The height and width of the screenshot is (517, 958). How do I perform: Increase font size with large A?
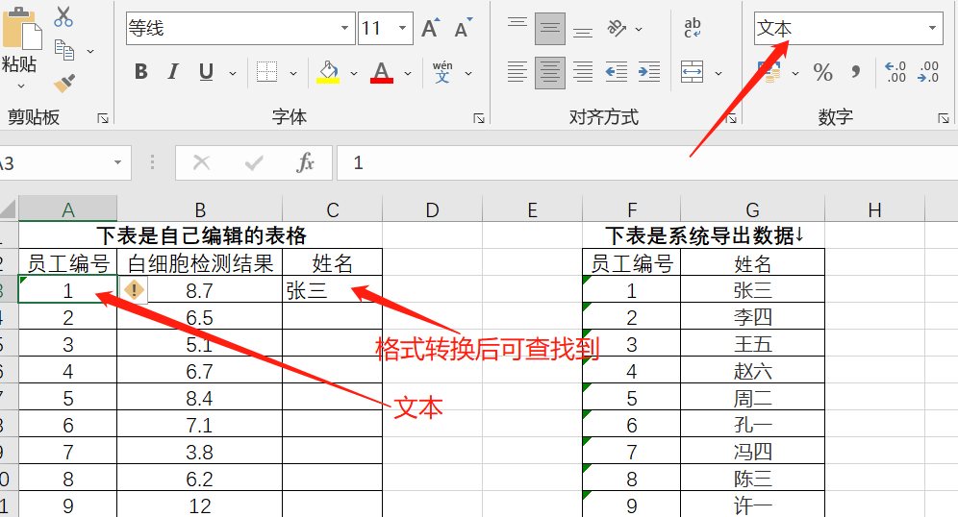tap(430, 28)
